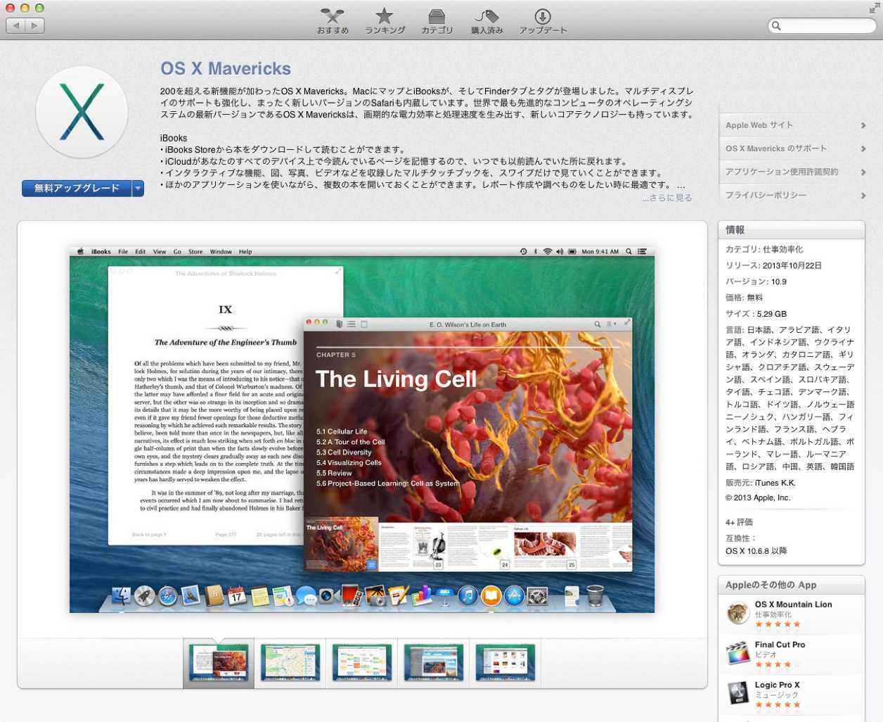
Task: Click the star rating under Final Cut Pro
Action: pyautogui.click(x=778, y=664)
